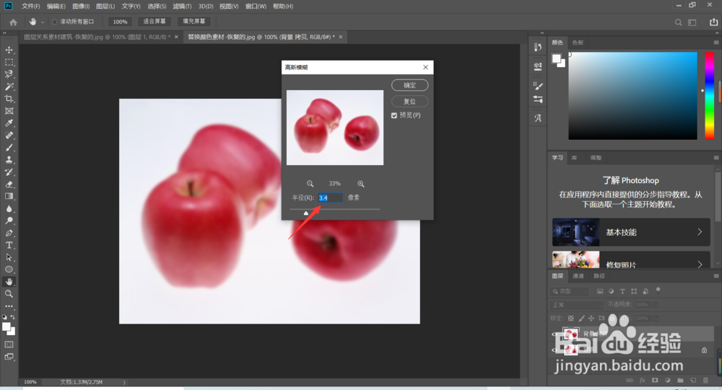This screenshot has width=722, height=390.
Task: Select the Magic Wand tool
Action: tap(9, 87)
